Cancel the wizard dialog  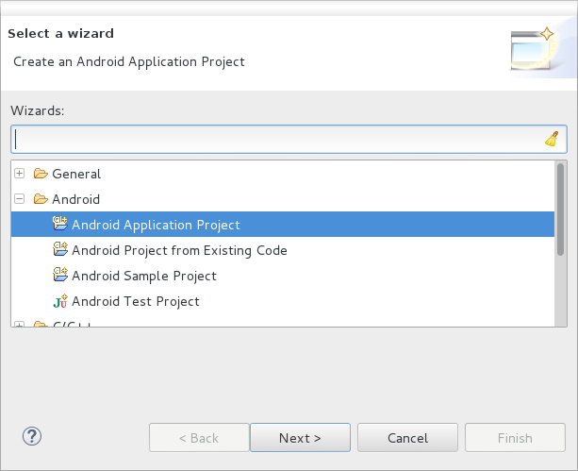click(x=407, y=438)
